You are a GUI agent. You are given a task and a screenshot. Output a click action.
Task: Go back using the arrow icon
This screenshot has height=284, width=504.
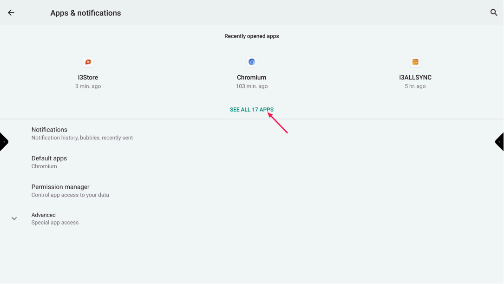click(x=11, y=13)
